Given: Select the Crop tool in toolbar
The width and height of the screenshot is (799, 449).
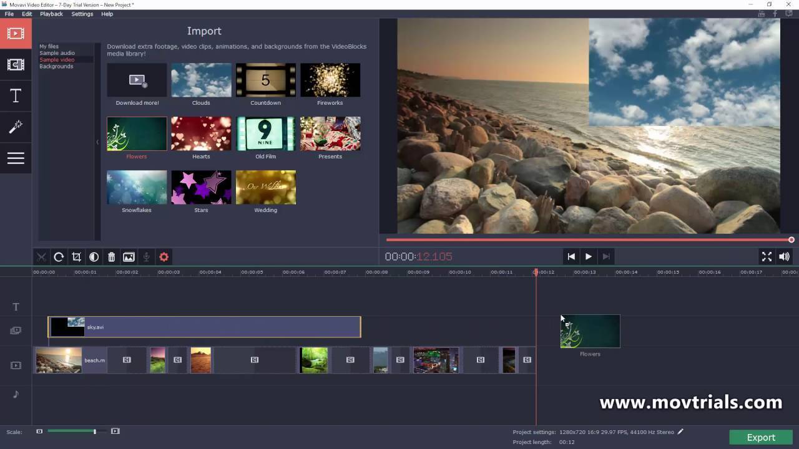Looking at the screenshot, I should (76, 257).
